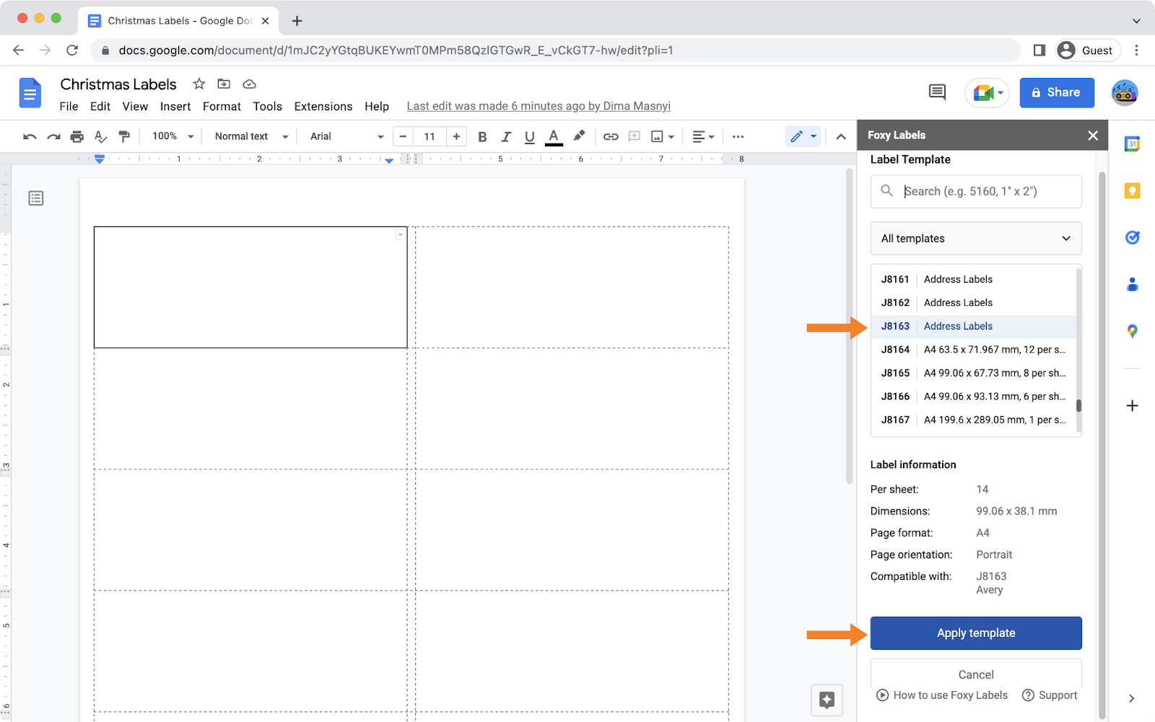The image size is (1155, 722).
Task: Click the spelling and grammar check icon
Action: [x=100, y=136]
